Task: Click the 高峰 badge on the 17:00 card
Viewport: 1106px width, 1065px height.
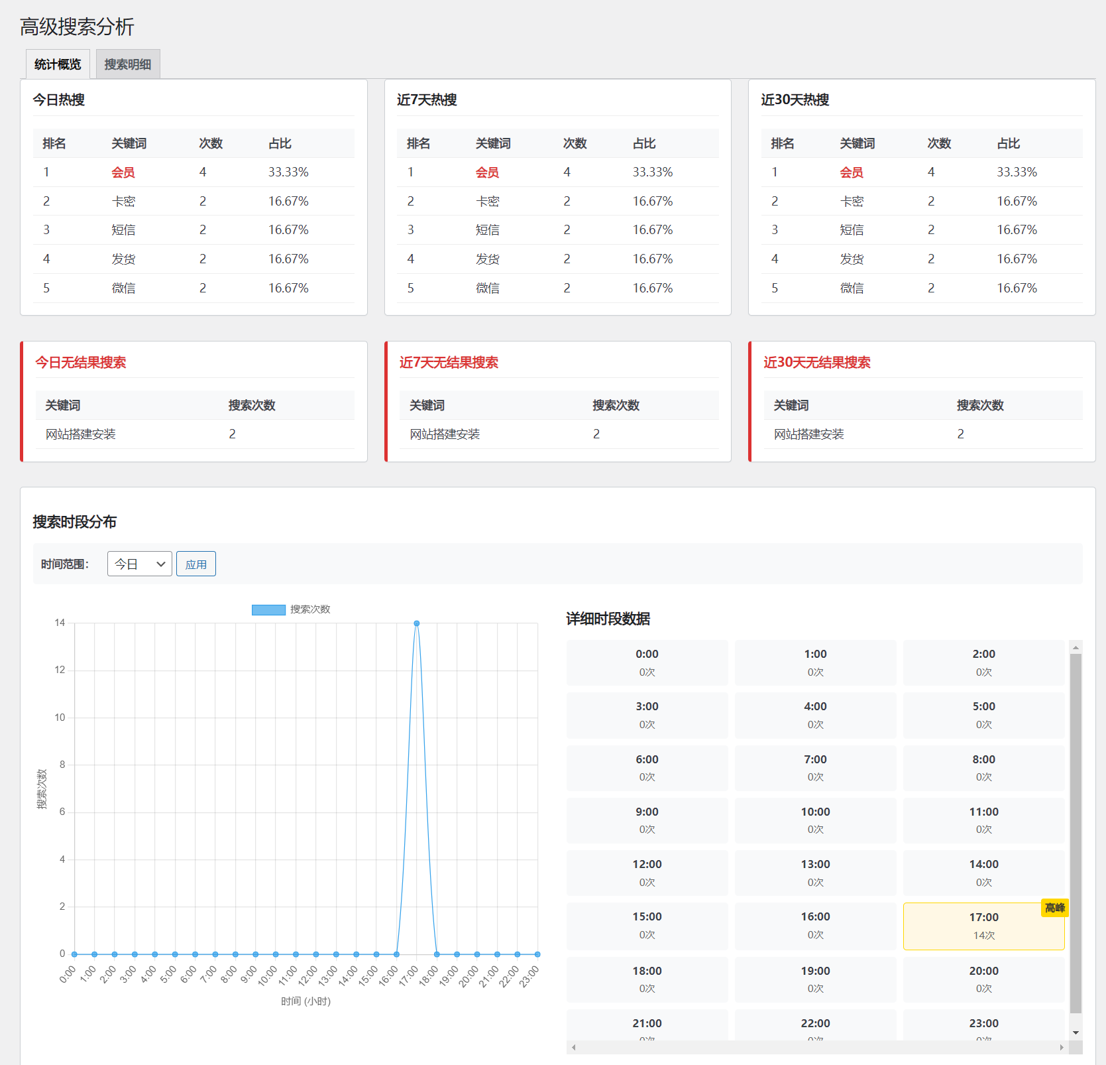Action: 1054,908
